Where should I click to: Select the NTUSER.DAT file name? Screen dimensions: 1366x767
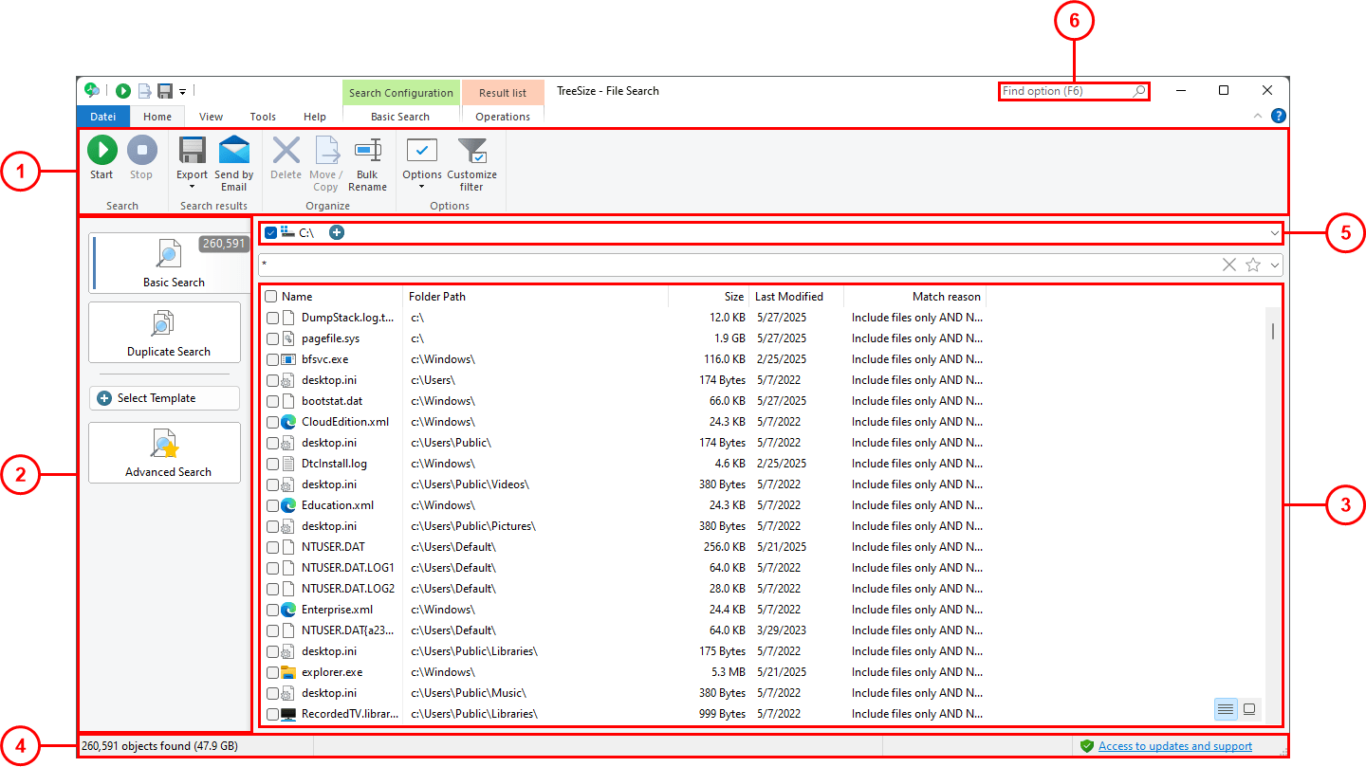(333, 547)
